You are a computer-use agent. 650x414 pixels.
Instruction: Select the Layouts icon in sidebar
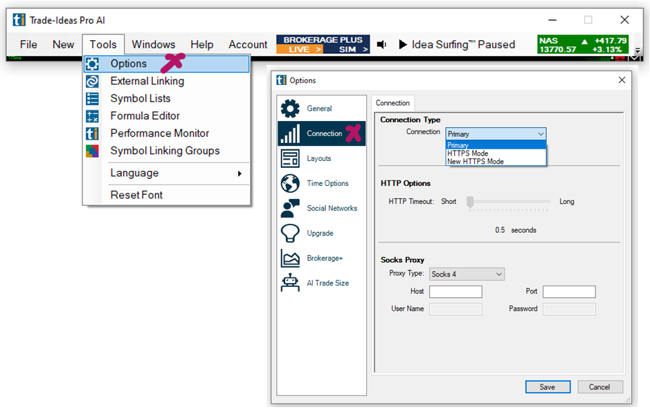[290, 158]
